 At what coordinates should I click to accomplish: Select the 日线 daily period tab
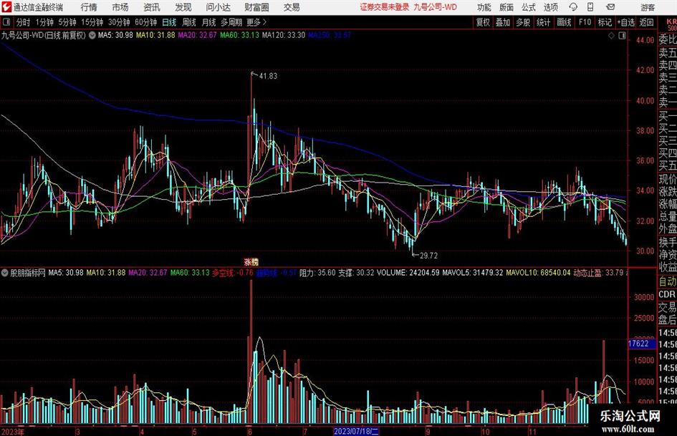point(169,22)
